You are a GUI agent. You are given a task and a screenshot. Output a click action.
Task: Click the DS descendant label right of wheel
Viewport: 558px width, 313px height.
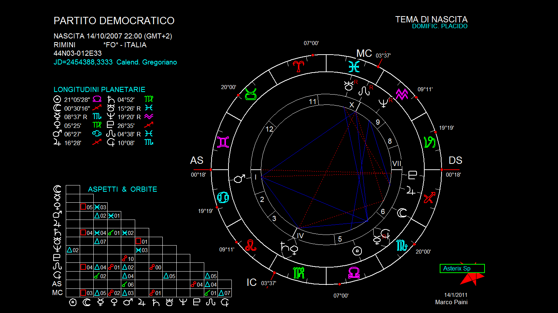click(455, 161)
